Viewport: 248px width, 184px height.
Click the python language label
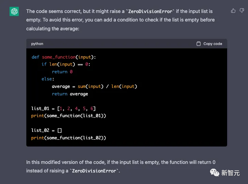pos(37,44)
